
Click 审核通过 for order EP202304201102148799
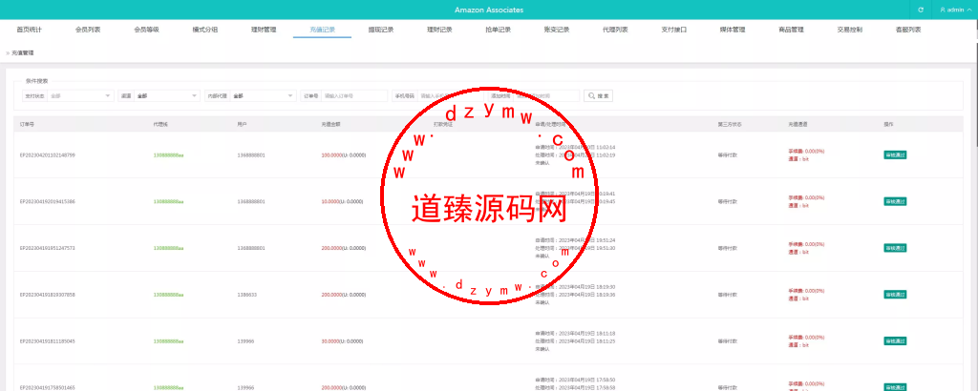[x=894, y=154]
